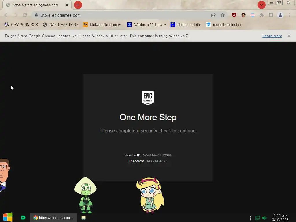Open the MalwareDatabase bookmark

tap(103, 25)
